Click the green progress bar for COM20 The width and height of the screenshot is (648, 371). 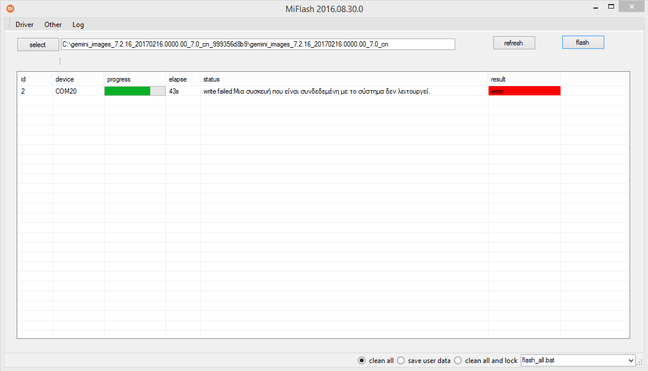click(135, 91)
